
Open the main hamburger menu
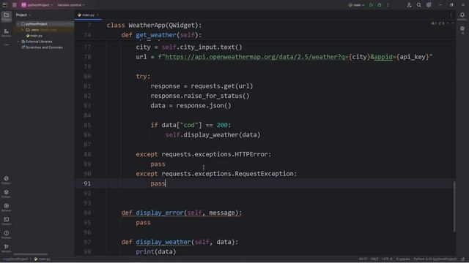[x=15, y=5]
